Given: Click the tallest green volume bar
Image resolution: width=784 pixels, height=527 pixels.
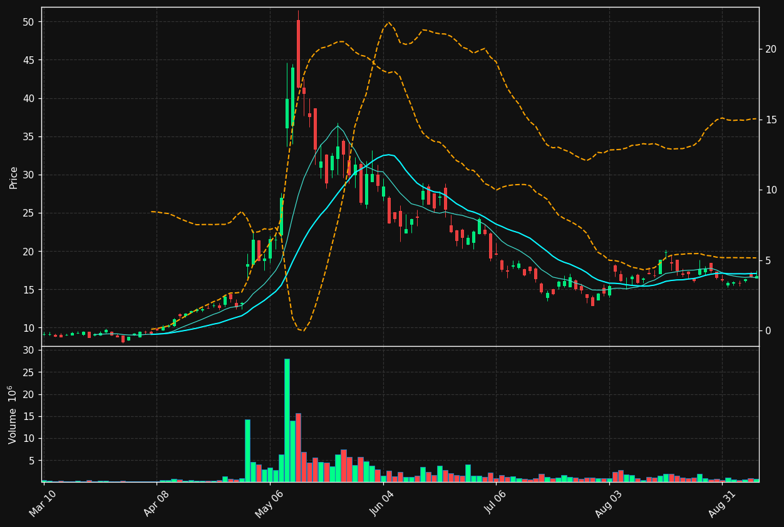Looking at the screenshot, I should tap(287, 421).
